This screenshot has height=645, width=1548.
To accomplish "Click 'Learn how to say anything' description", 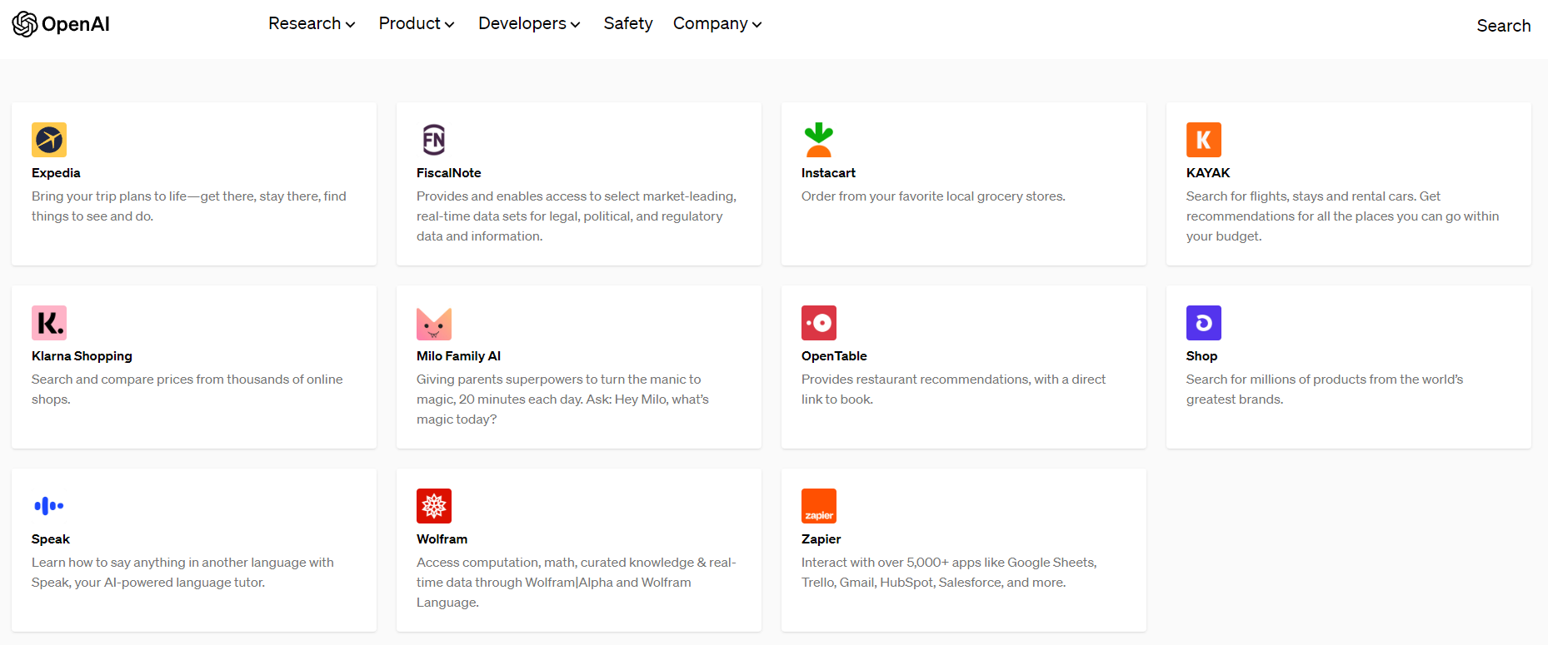I will (x=182, y=573).
